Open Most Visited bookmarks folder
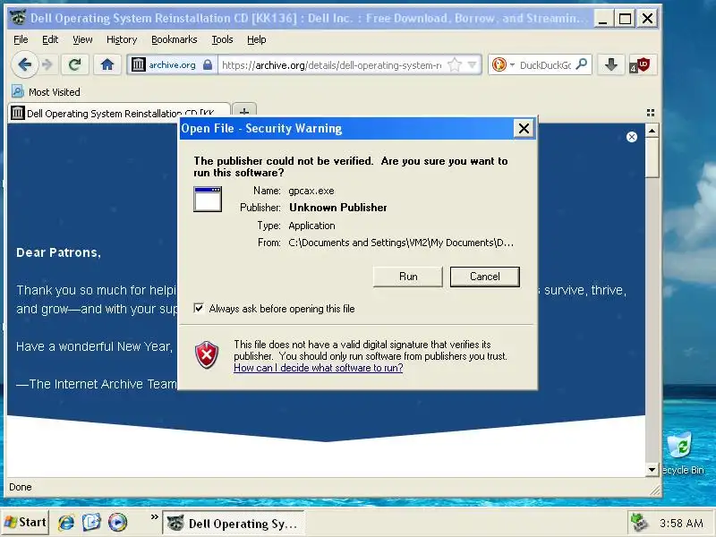This screenshot has width=716, height=537. click(47, 92)
